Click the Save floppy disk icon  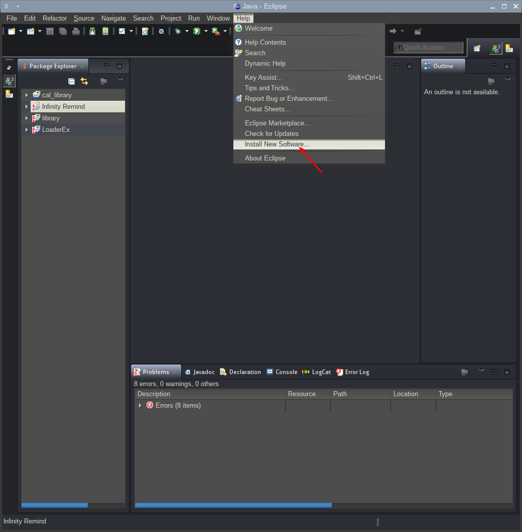[x=50, y=31]
